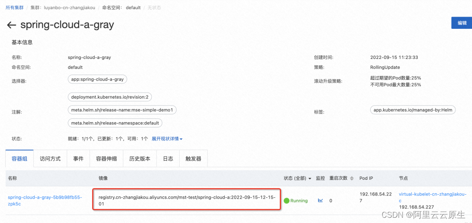Click 基本信息 section heading

coord(22,42)
